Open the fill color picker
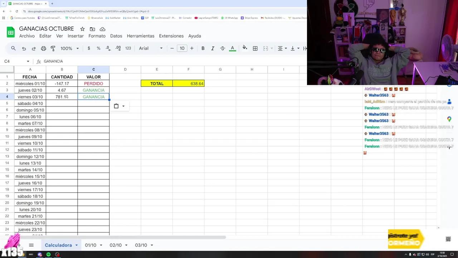 [245, 48]
